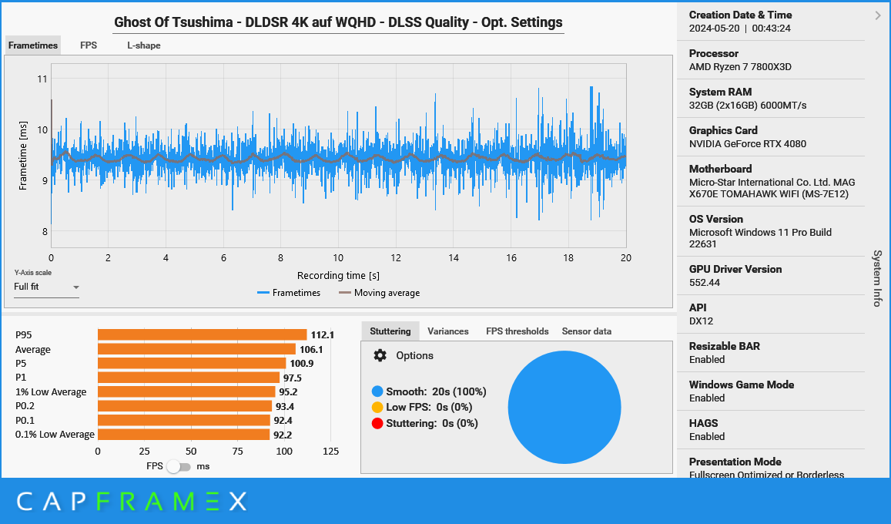The height and width of the screenshot is (524, 891).
Task: Click the MAG X670E TOMAHAWK motherboard text
Action: click(x=772, y=188)
